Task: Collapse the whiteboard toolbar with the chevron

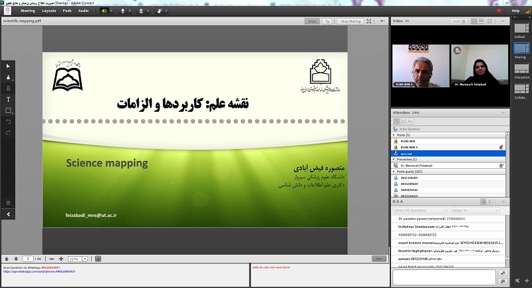Action: [8, 214]
